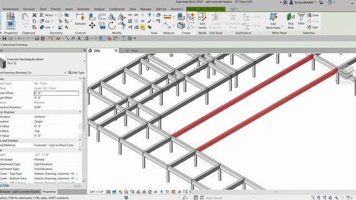The image size is (356, 200).
Task: Select the Copy tool in Modify panel
Action: [x=102, y=26]
